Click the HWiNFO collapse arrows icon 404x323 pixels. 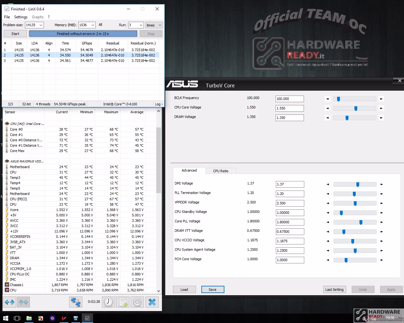click(x=23, y=302)
